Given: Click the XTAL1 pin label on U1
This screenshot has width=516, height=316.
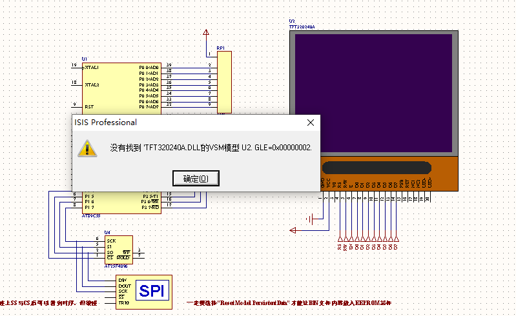Looking at the screenshot, I should [x=92, y=68].
